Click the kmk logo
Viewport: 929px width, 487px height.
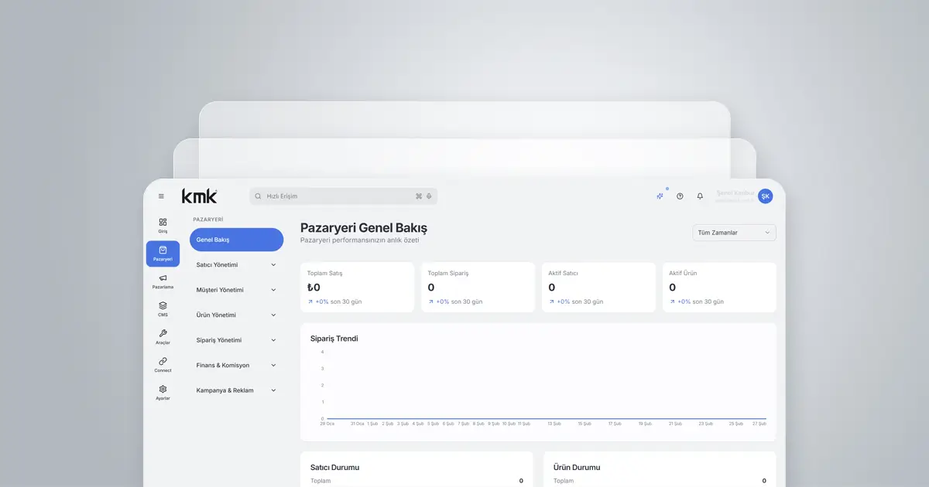(x=200, y=196)
